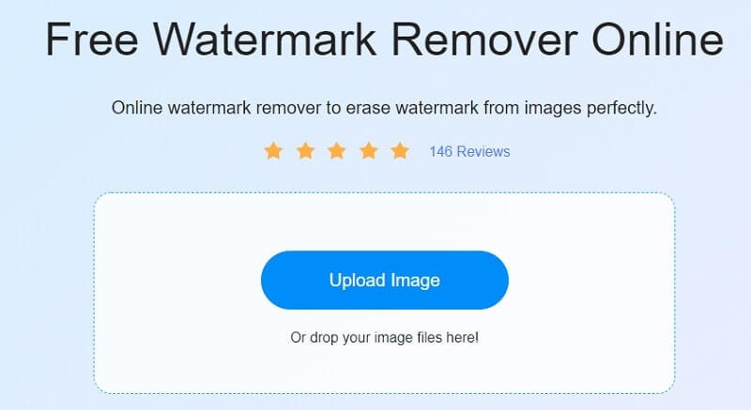This screenshot has height=410, width=751.
Task: Select the middle third rating star
Action: click(337, 151)
